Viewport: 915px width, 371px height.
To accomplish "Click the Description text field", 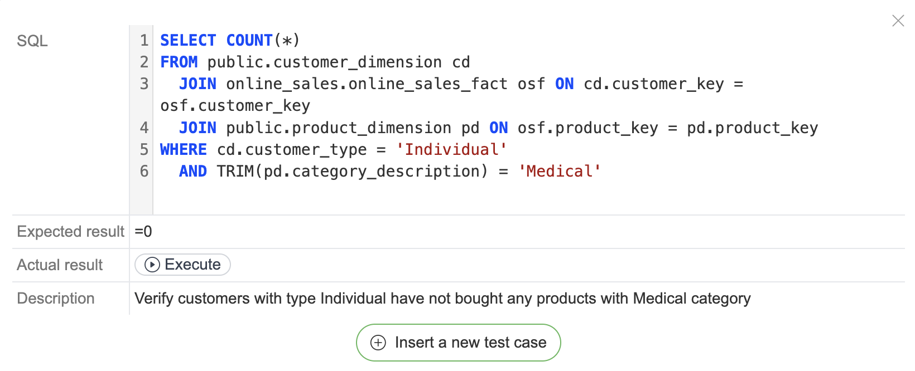I will pos(442,299).
